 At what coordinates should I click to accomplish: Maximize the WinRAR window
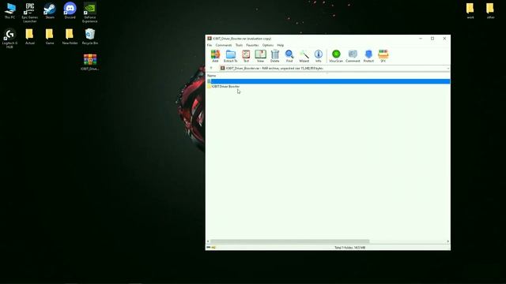click(x=432, y=39)
